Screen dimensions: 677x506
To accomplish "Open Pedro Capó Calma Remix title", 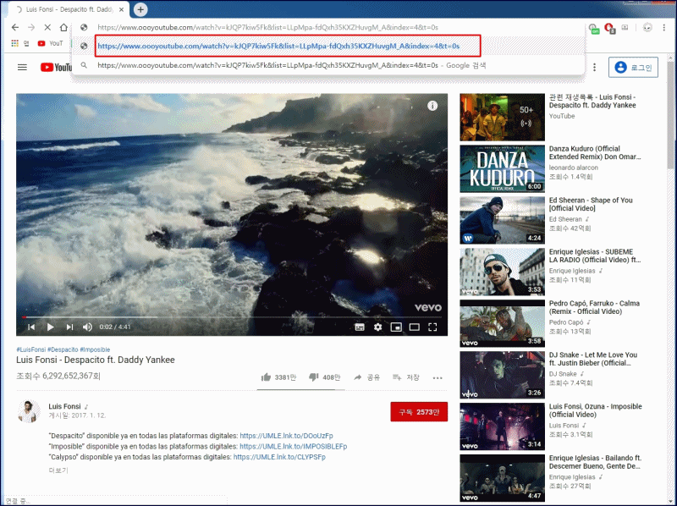I will click(594, 307).
